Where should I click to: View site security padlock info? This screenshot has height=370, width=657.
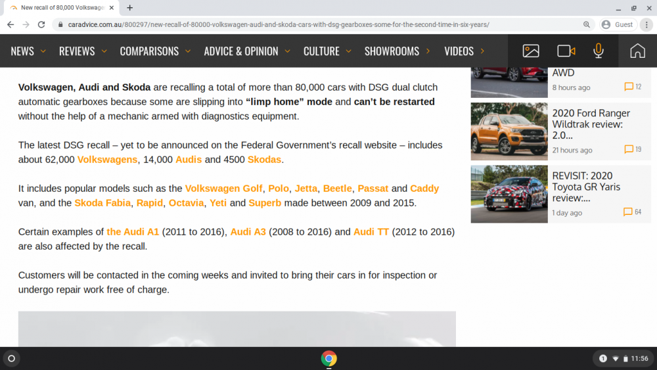[60, 25]
